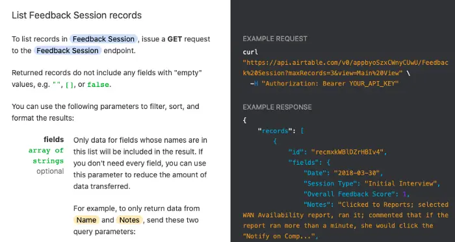Click the "Notes" key in the JSON response

coord(317,204)
